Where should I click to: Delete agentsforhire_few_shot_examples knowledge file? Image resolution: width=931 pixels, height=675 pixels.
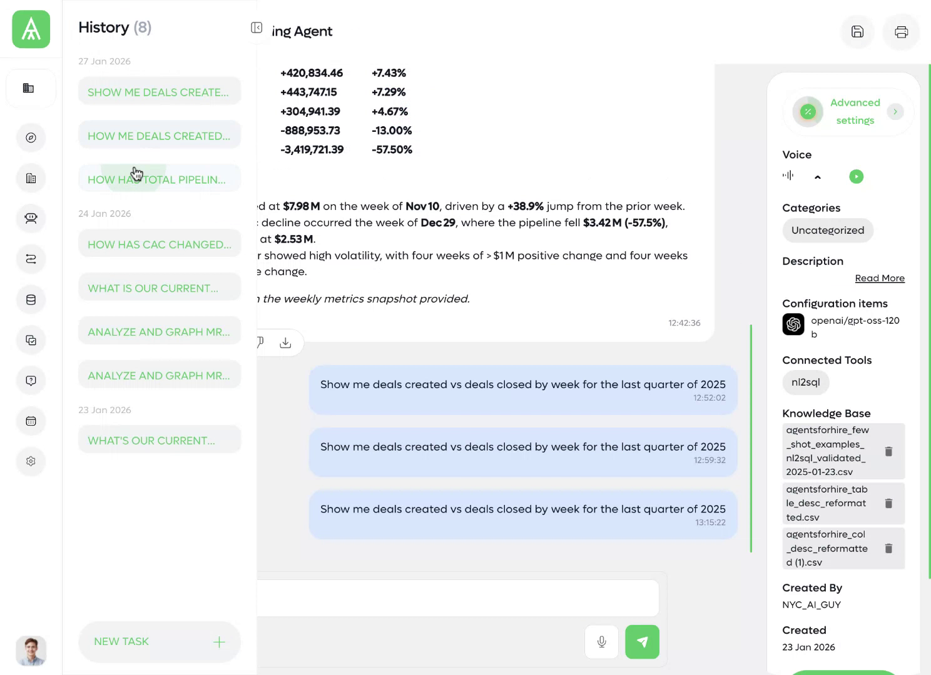[888, 451]
